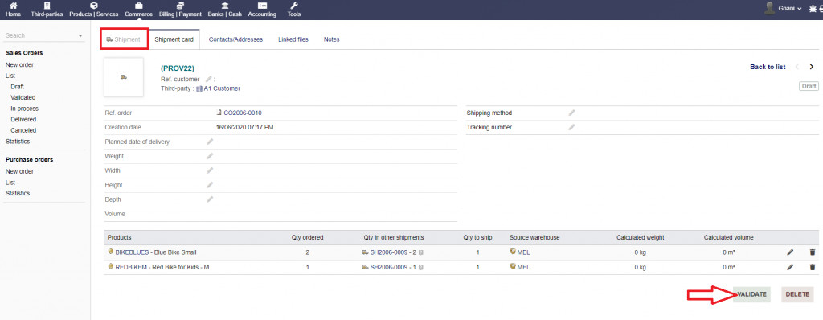Switch to the Contacts/Addresses tab
The image size is (823, 320).
pos(235,39)
